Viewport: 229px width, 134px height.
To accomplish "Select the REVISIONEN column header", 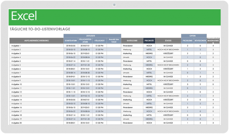I will pos(200,41).
